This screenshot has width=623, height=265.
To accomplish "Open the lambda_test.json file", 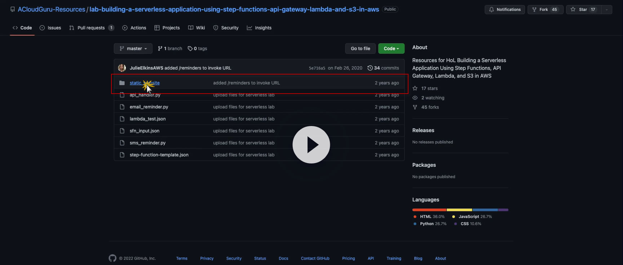I will click(148, 119).
